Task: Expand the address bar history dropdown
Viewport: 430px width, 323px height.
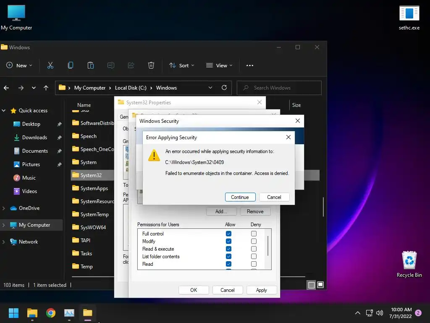Action: [x=210, y=87]
